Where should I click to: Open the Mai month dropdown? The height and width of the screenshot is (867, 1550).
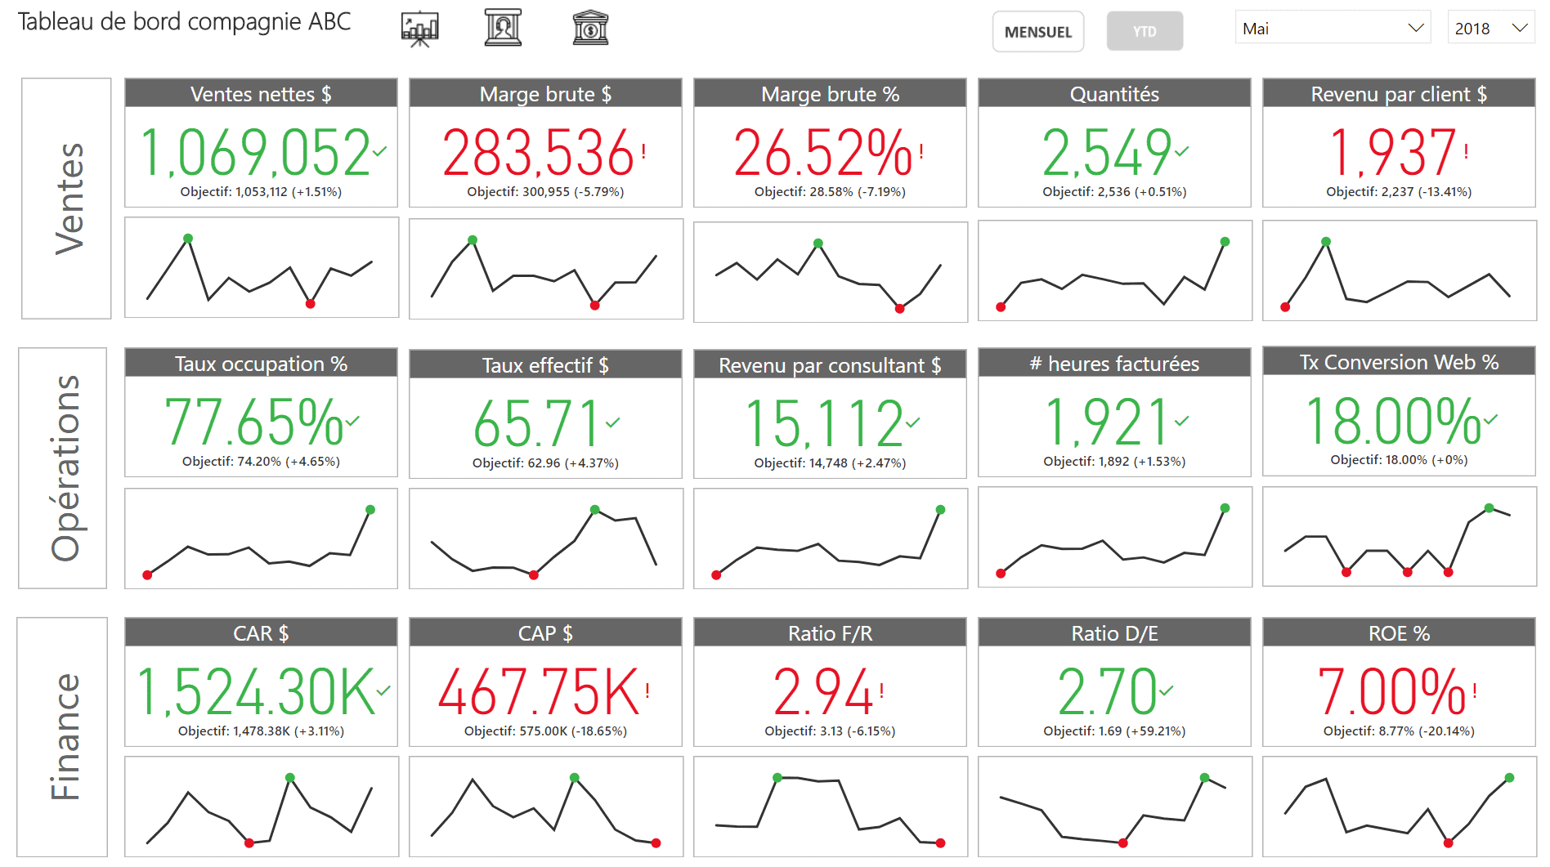(1333, 29)
